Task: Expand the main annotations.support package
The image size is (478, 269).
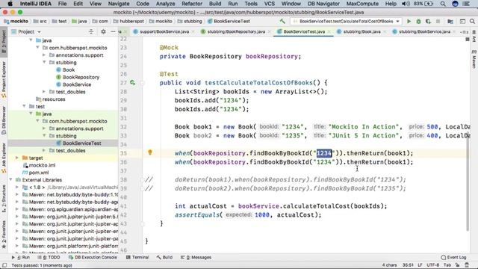Action: (x=44, y=55)
